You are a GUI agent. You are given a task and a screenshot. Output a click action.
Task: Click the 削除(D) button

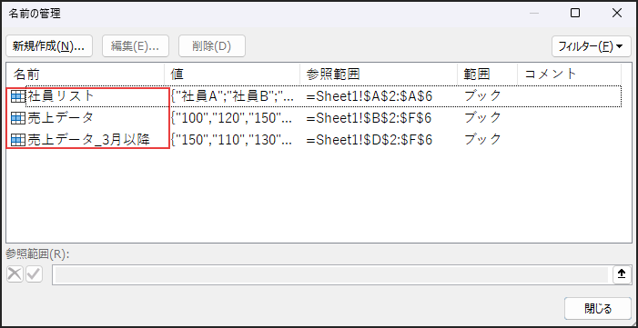212,46
